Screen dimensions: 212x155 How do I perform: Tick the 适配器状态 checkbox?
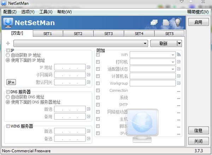(x=98, y=69)
